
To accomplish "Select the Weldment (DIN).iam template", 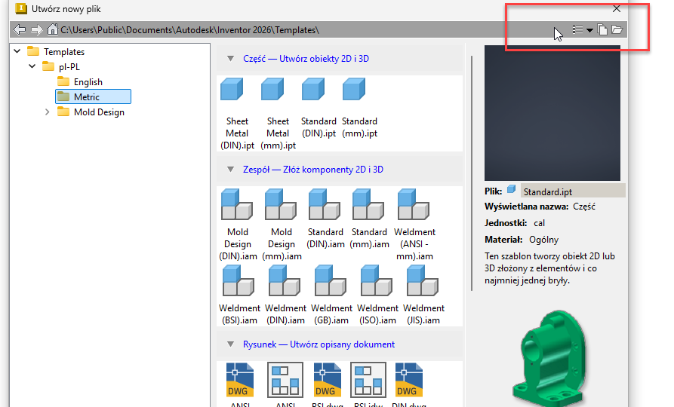I will click(285, 295).
